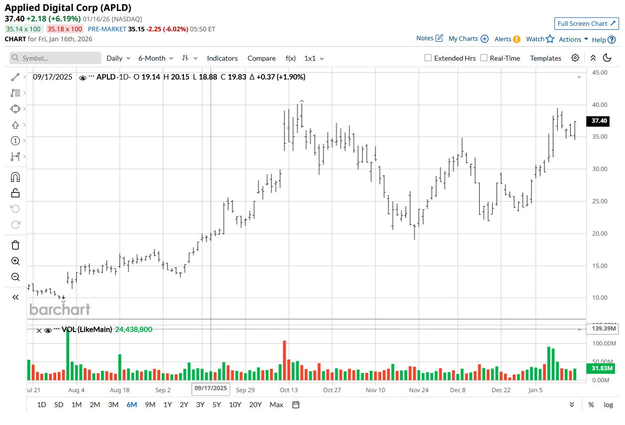Remove the VOL indicator with X
Screen dimensions: 625x425
(39, 330)
